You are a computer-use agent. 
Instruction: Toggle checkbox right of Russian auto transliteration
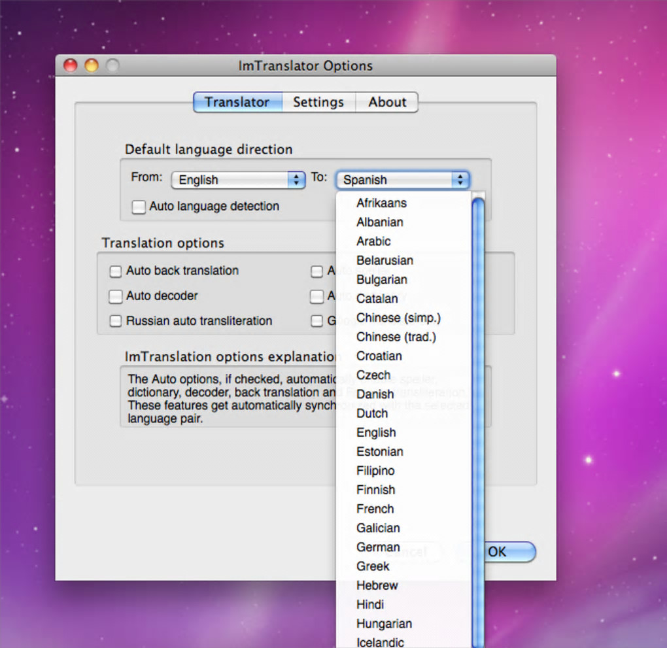(317, 321)
